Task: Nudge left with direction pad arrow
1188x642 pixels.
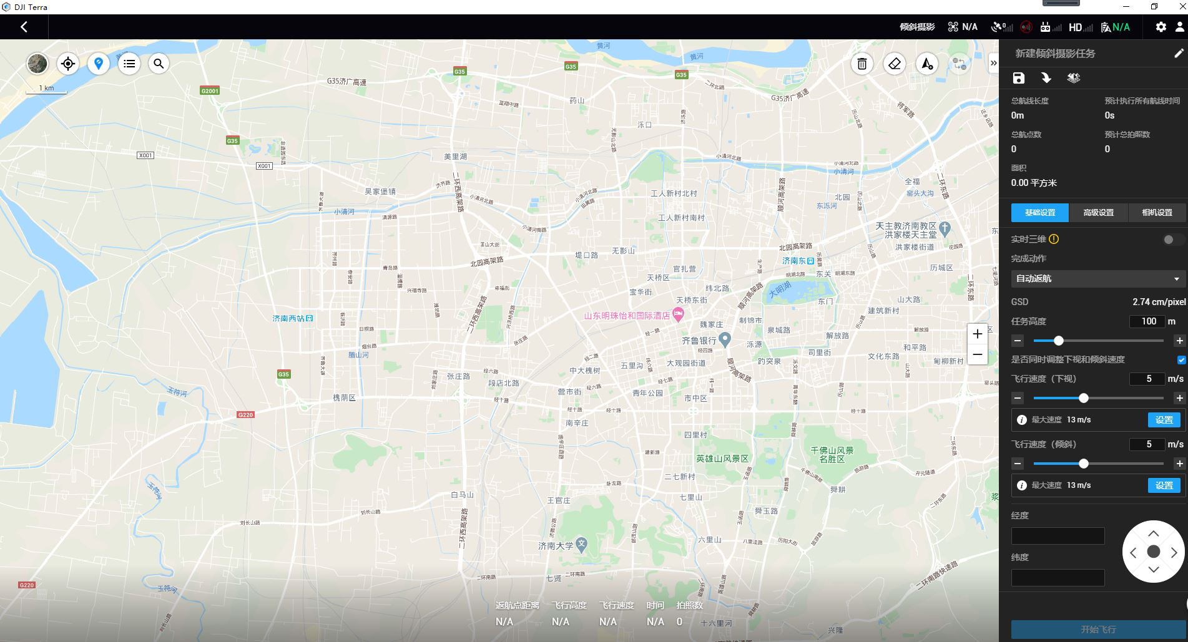Action: click(1133, 552)
